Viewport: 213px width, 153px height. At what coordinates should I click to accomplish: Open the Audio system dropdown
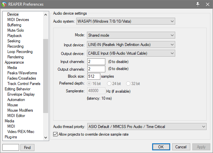[126, 21]
